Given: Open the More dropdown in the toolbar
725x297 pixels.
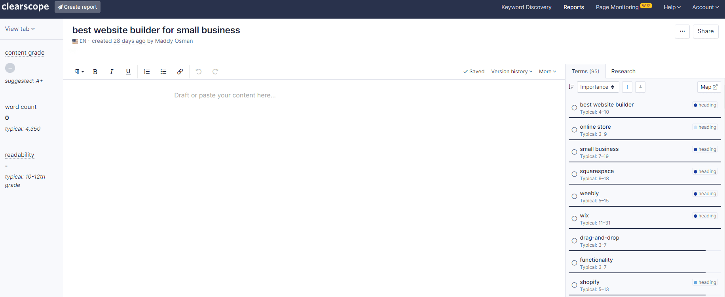Looking at the screenshot, I should coord(548,72).
